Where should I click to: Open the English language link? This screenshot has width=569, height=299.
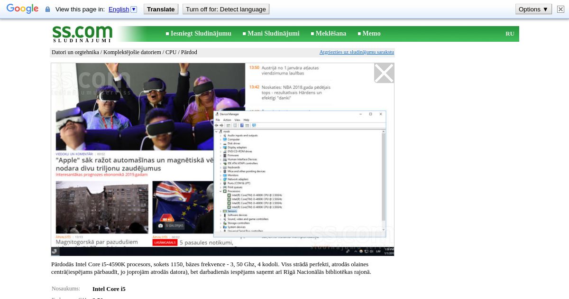coord(119,9)
